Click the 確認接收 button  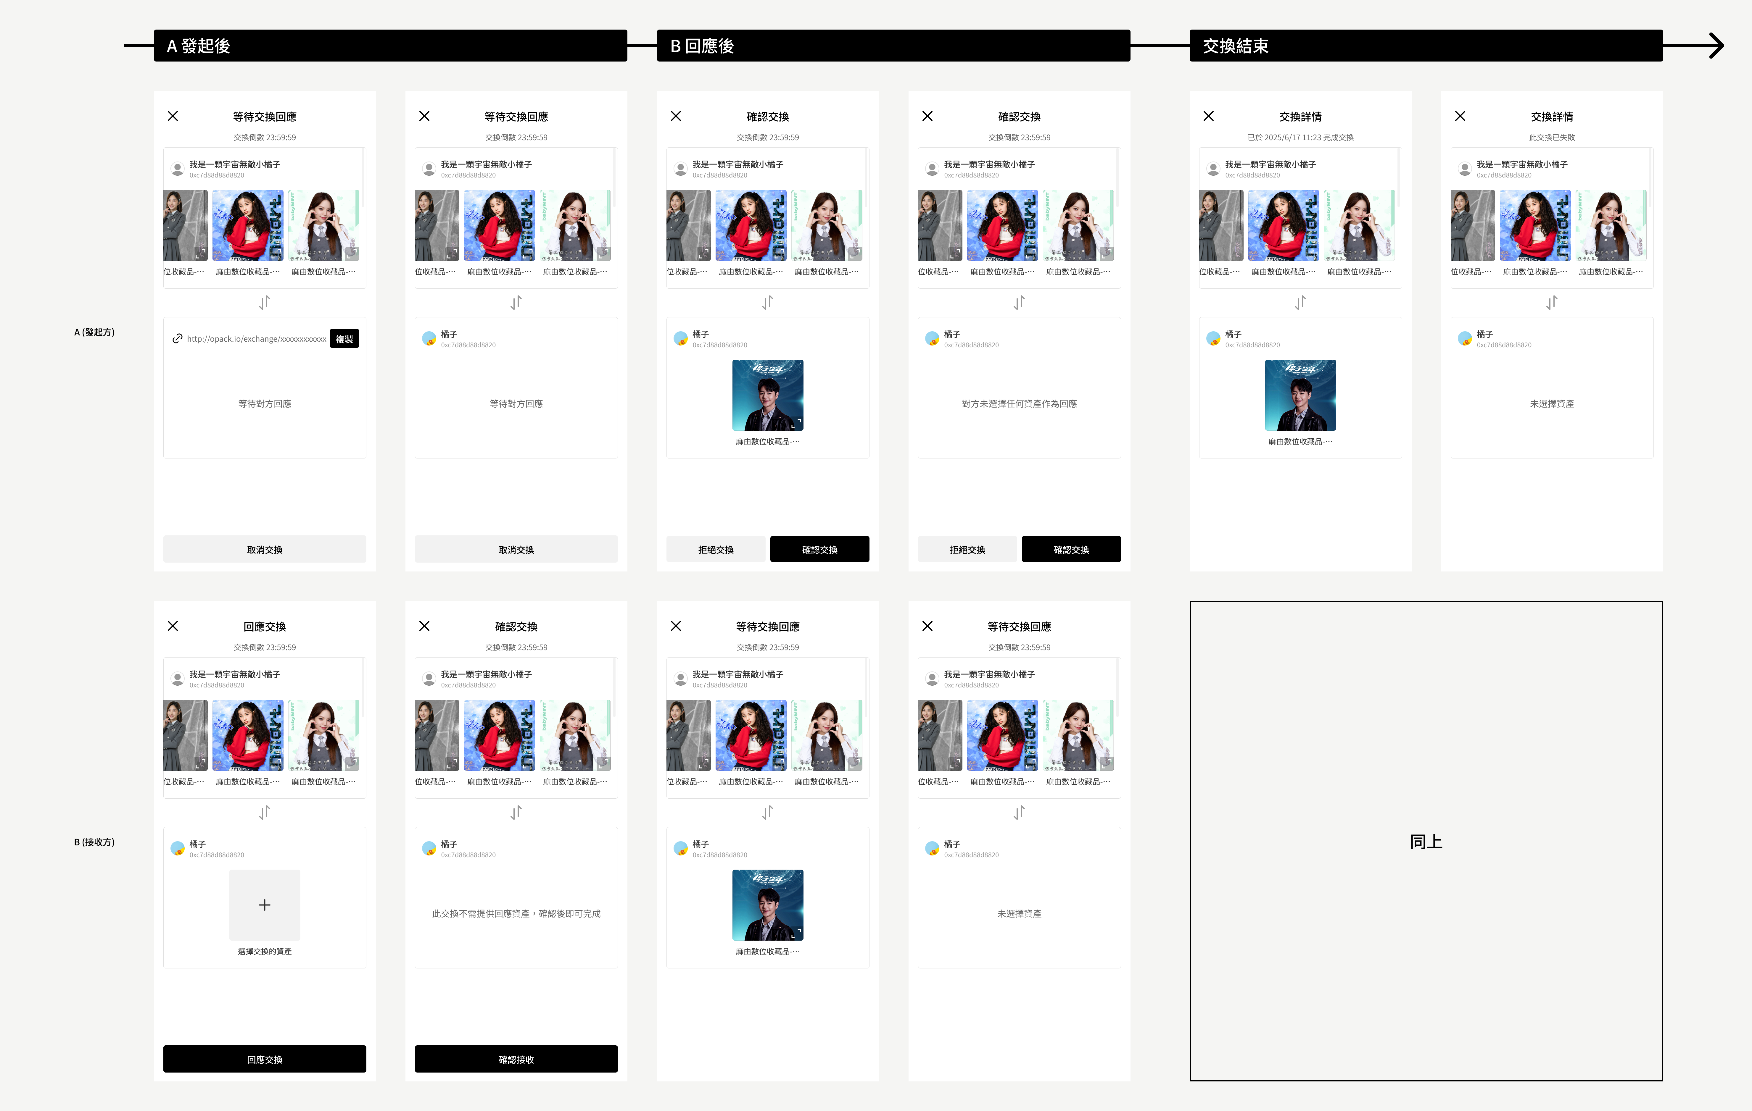point(517,1059)
